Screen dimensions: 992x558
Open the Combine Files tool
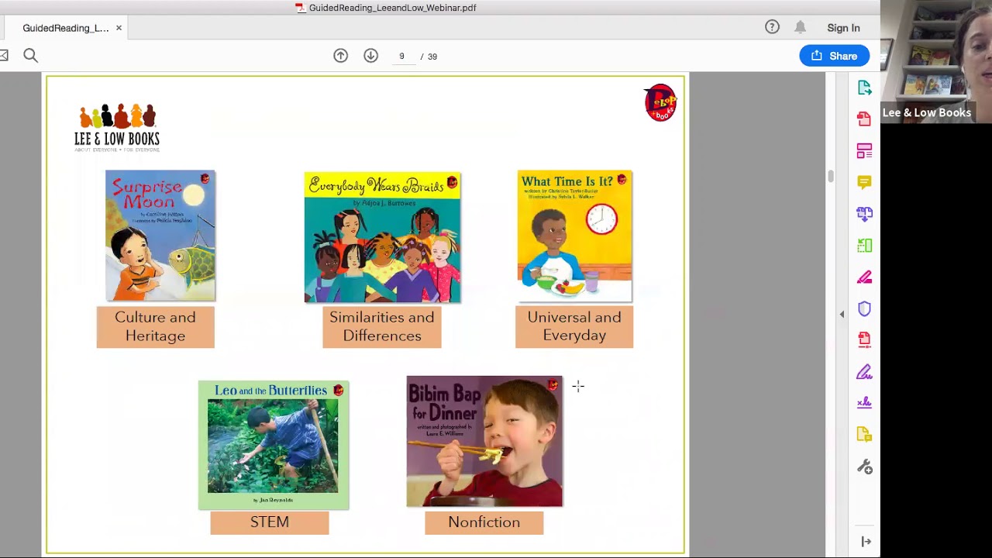pyautogui.click(x=864, y=214)
